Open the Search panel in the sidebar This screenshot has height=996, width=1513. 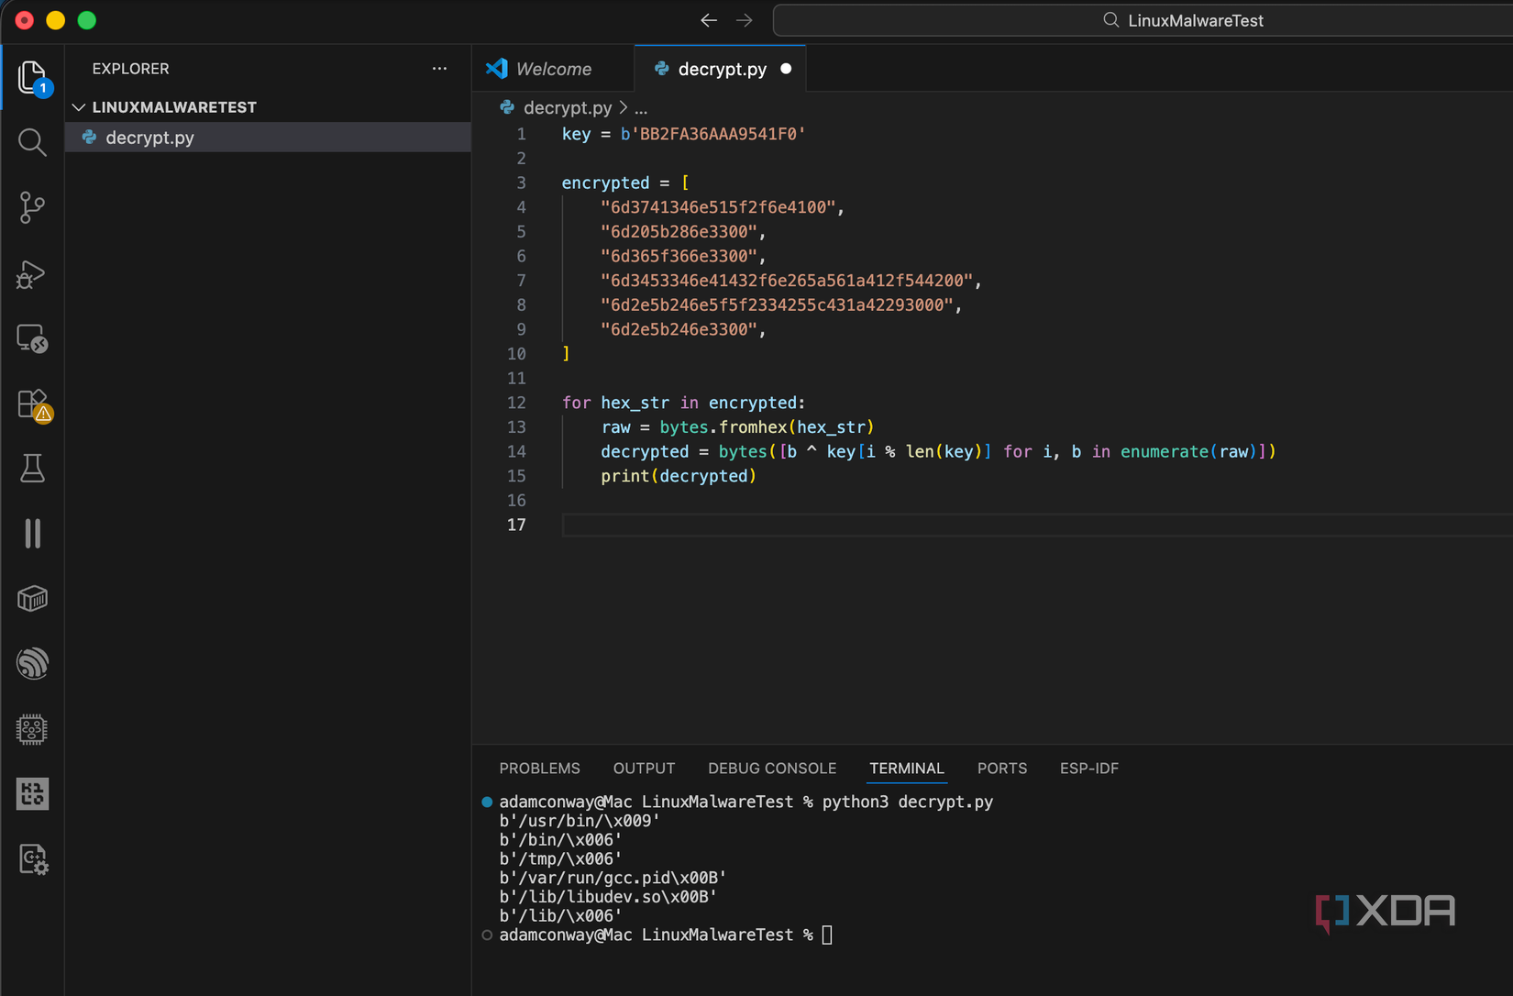click(x=32, y=142)
